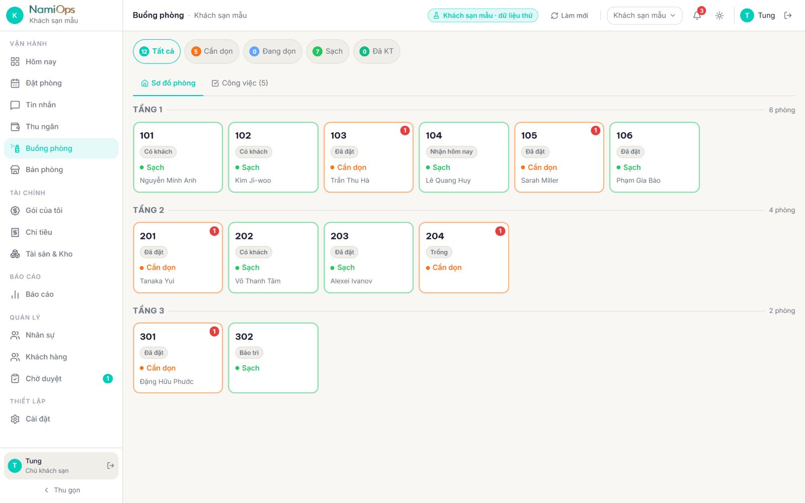Click the Bán phòng store icon
This screenshot has height=503, width=805.
[x=15, y=170]
